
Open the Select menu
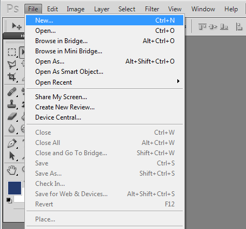point(127,9)
